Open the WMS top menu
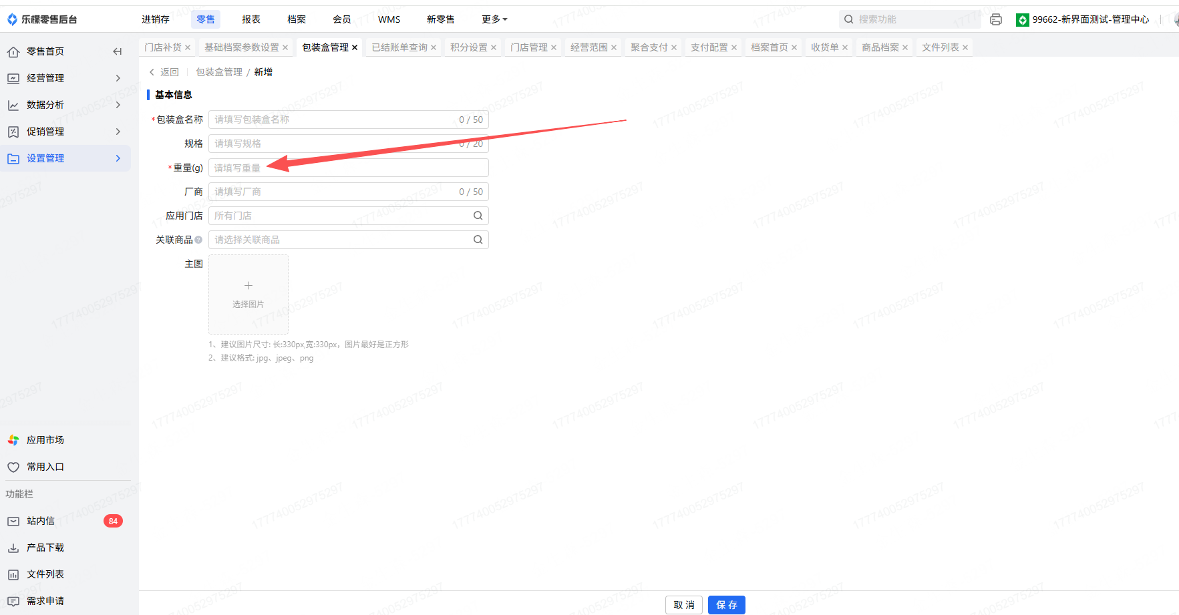1179x615 pixels. pyautogui.click(x=389, y=19)
